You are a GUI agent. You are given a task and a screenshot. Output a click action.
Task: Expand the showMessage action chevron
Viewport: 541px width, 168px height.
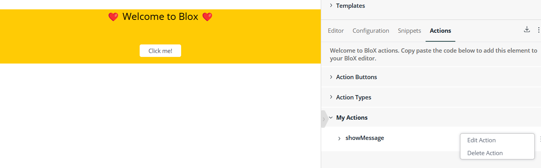339,138
